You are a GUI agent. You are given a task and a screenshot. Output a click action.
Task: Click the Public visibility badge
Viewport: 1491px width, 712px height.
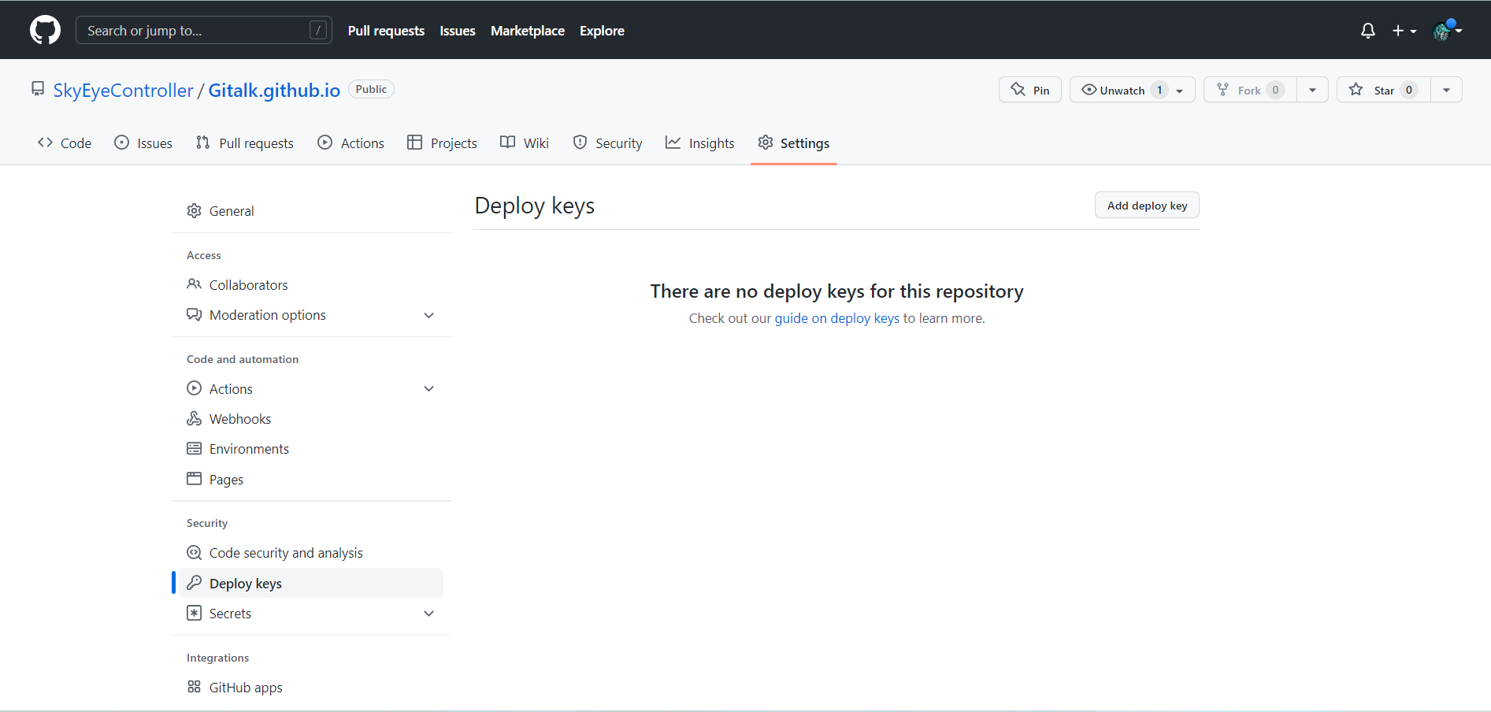[371, 89]
